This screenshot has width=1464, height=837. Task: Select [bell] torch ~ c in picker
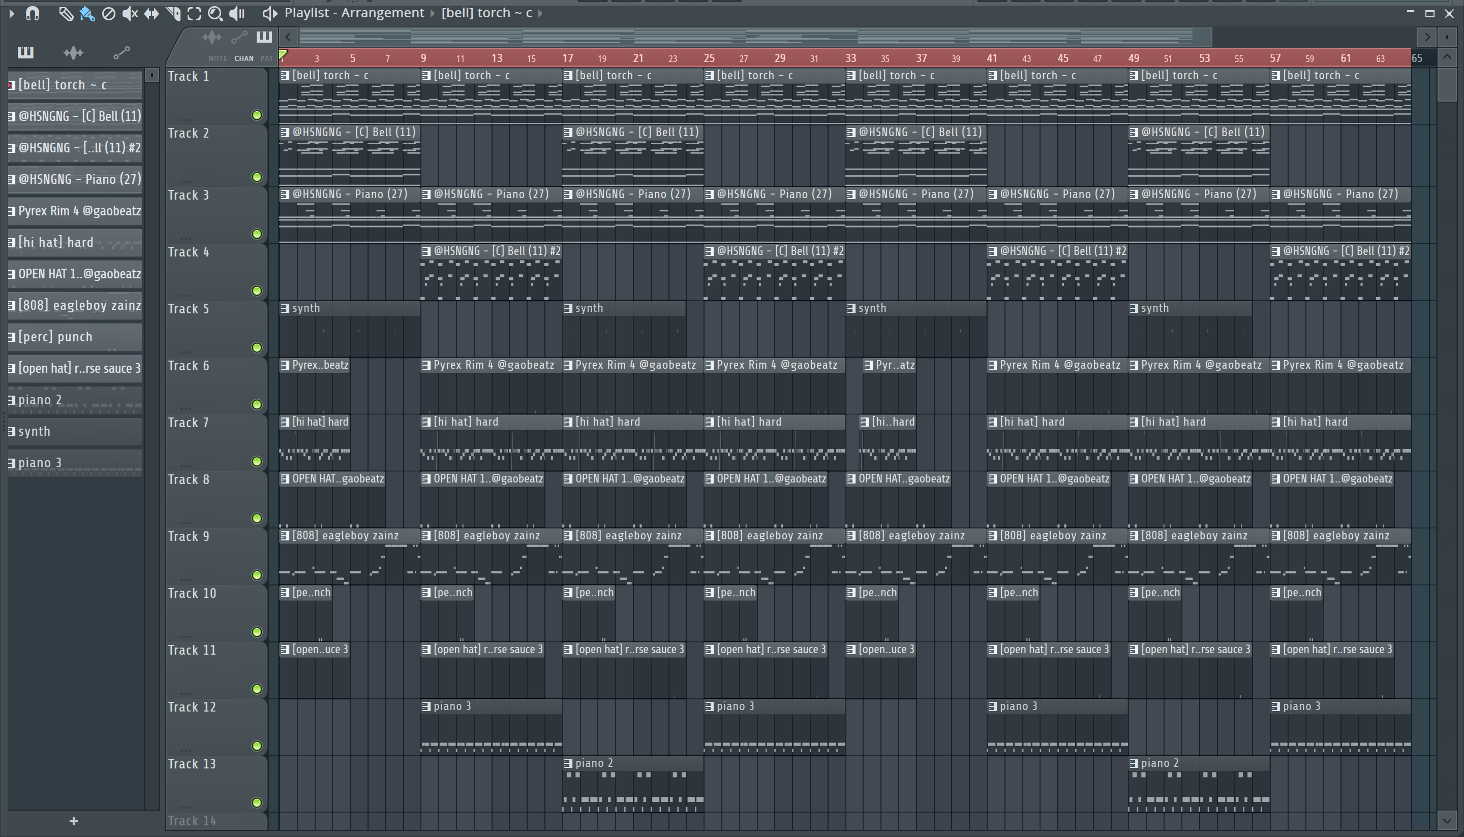75,85
